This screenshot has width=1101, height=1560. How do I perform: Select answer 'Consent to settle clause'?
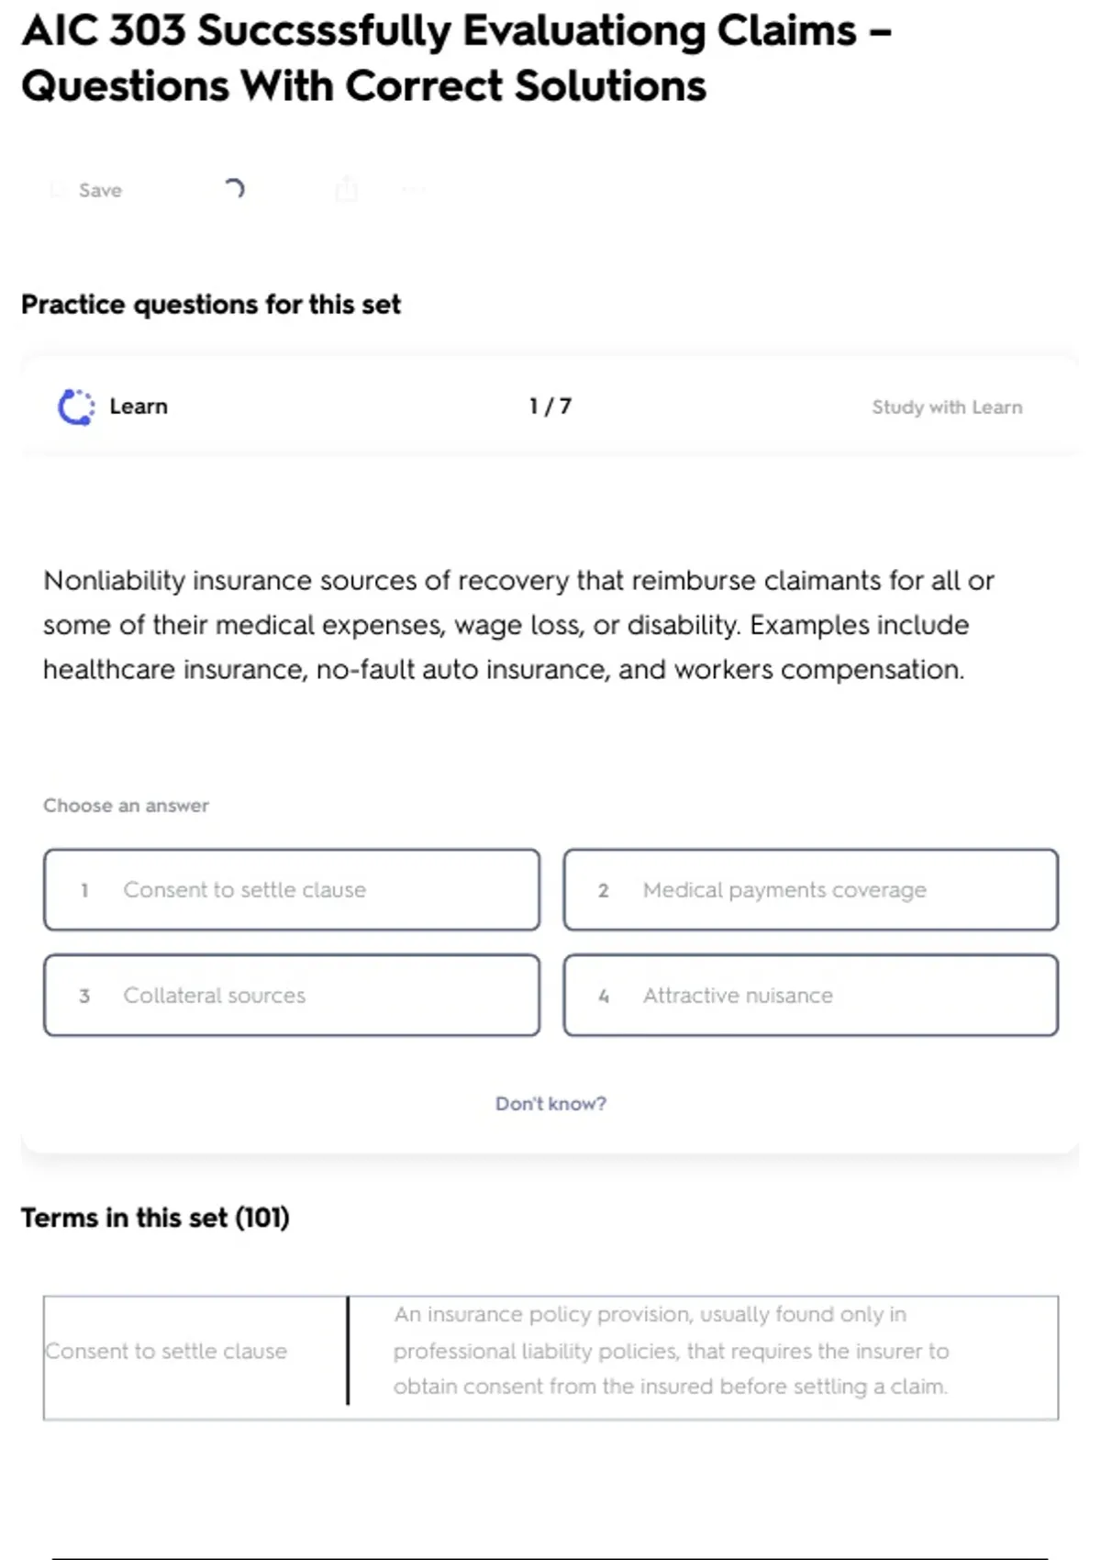[x=292, y=890]
